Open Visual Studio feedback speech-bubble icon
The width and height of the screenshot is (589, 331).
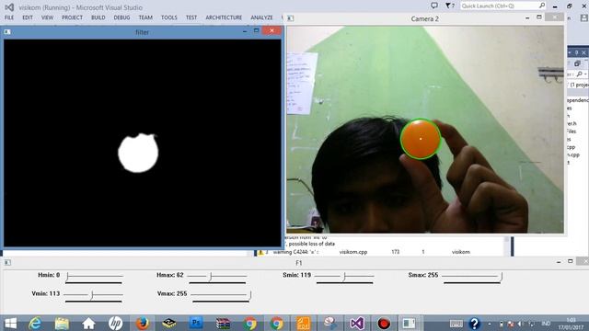[434, 6]
